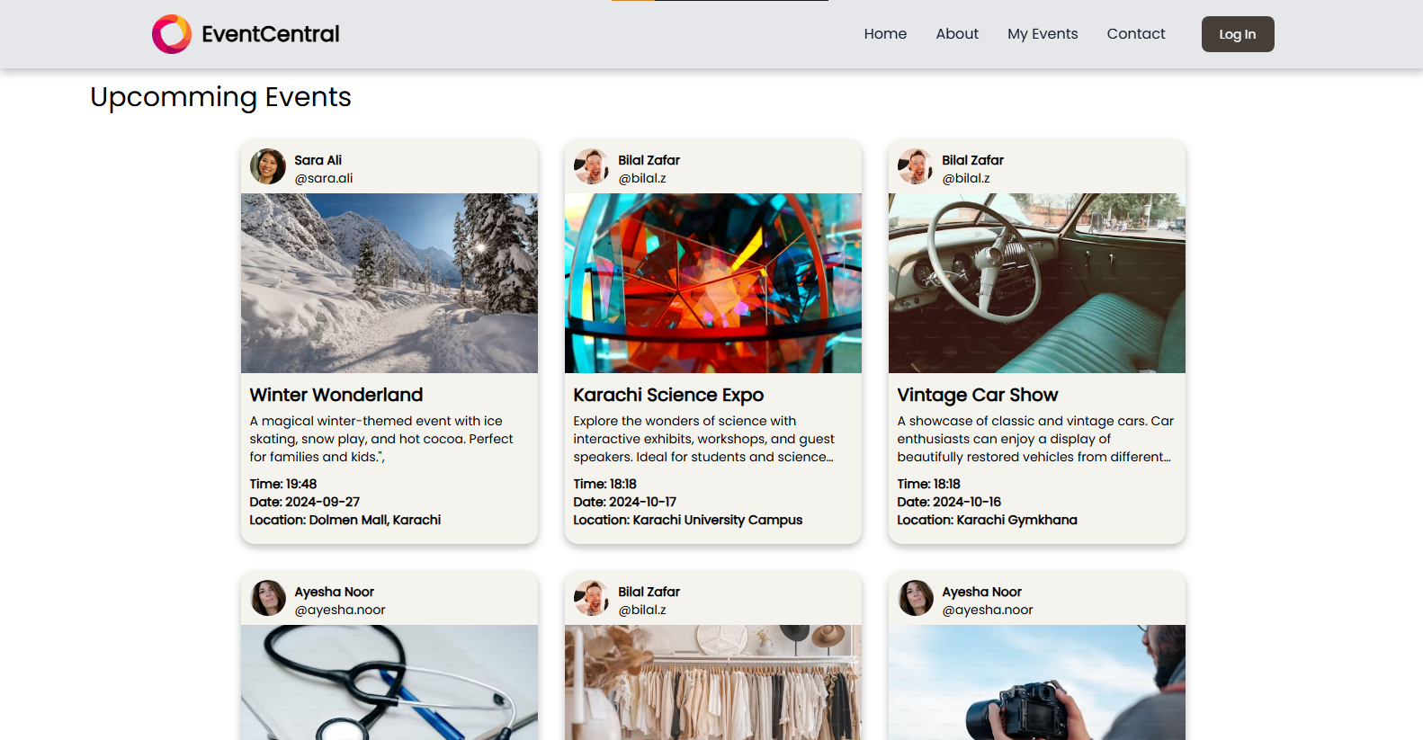1423x740 pixels.
Task: Click 'Date: 2024-09-27' text
Action: point(305,502)
